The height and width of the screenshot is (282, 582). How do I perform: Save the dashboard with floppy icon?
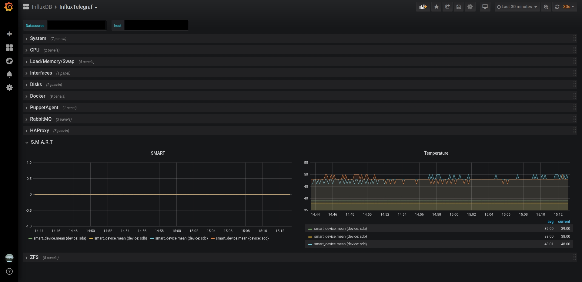pyautogui.click(x=459, y=7)
